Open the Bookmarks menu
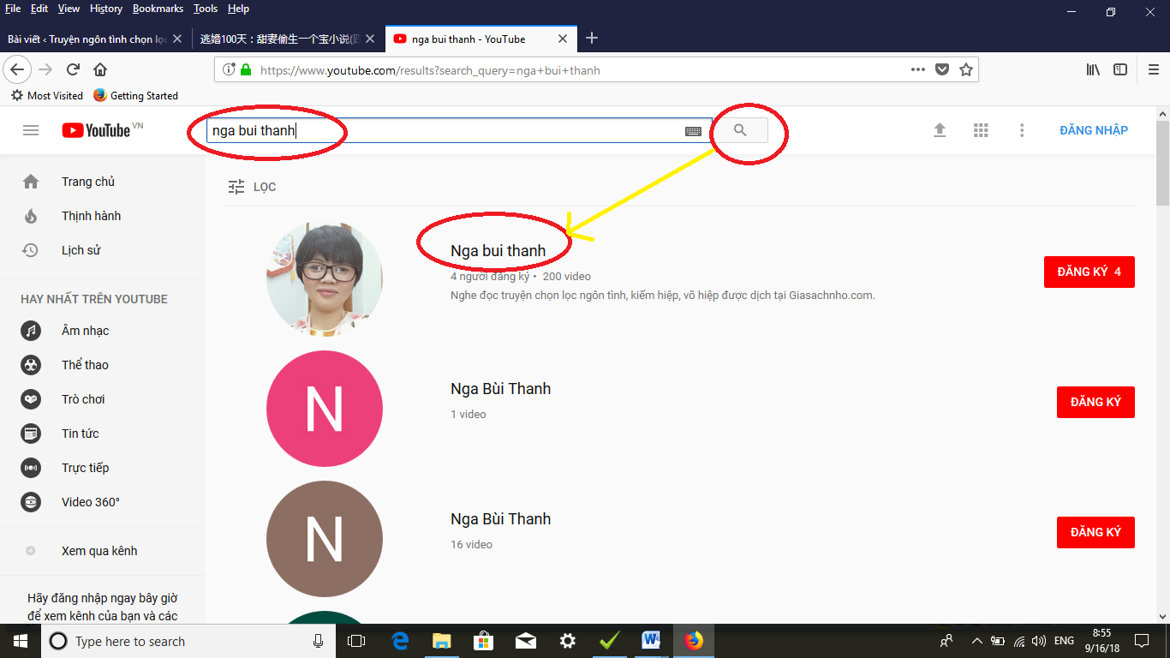Viewport: 1170px width, 658px height. coord(158,9)
